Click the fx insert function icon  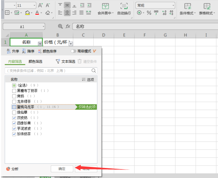coord(68,26)
